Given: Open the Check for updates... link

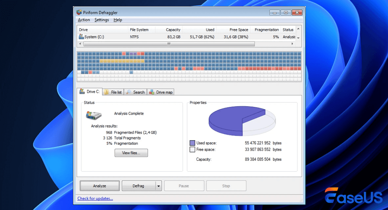Looking at the screenshot, I should click(95, 198).
